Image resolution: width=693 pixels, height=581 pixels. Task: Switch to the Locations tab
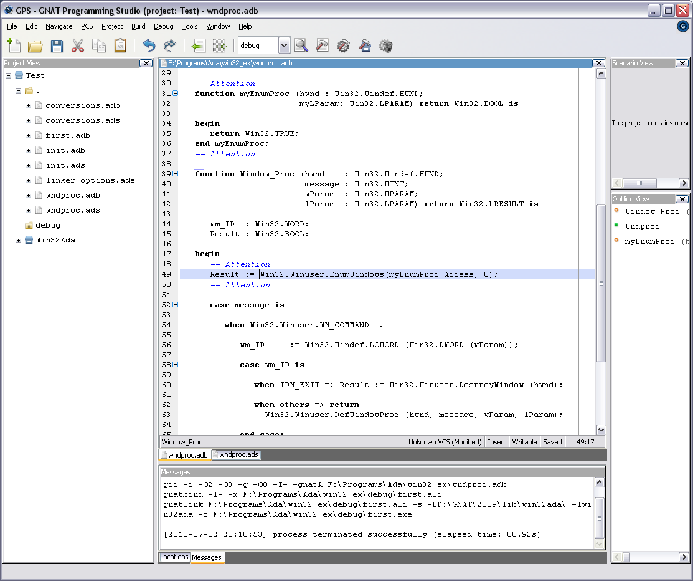(x=174, y=557)
